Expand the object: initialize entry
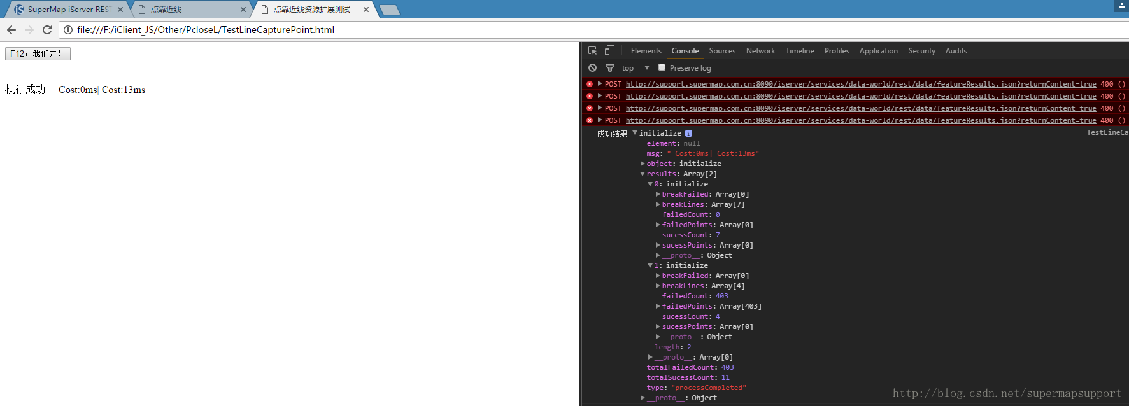1129x406 pixels. click(643, 164)
